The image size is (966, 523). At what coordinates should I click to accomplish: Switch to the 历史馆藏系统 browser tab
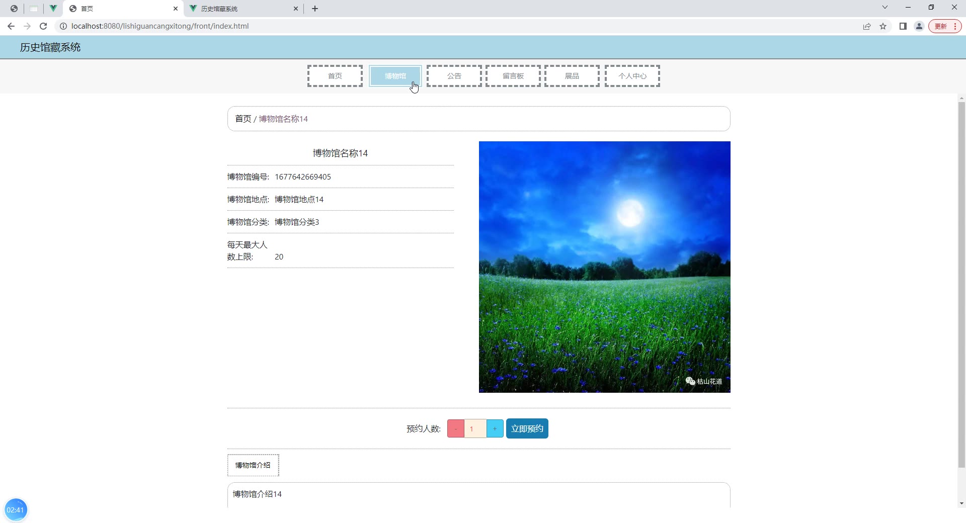244,9
